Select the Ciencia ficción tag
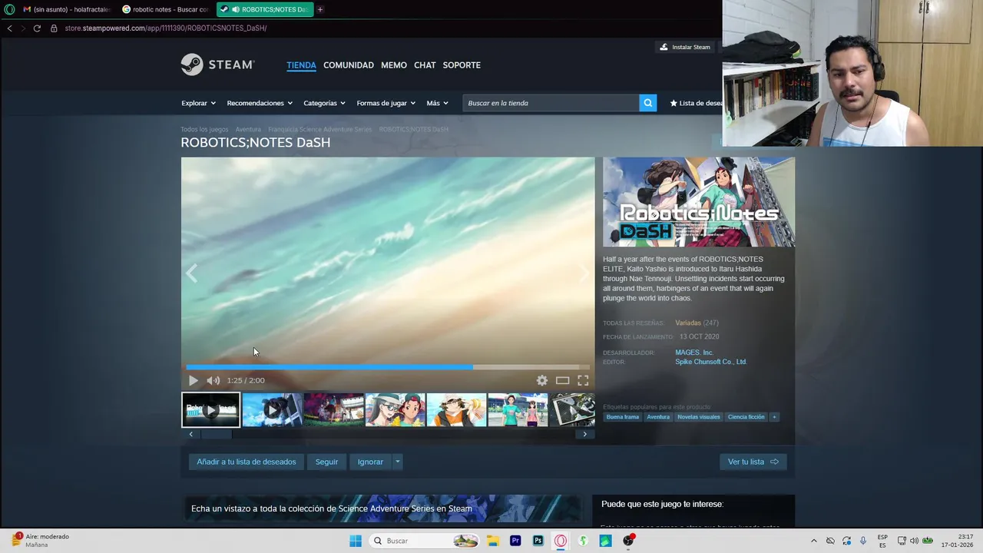Viewport: 983px width, 553px height. coord(746,417)
